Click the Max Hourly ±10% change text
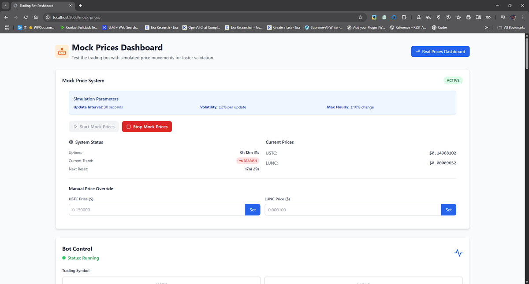This screenshot has height=284, width=529. pyautogui.click(x=350, y=107)
